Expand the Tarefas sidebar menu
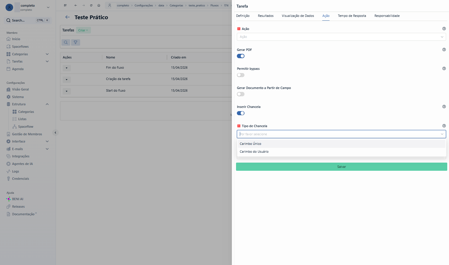Viewport: 449px width, 265px height. coord(47,61)
